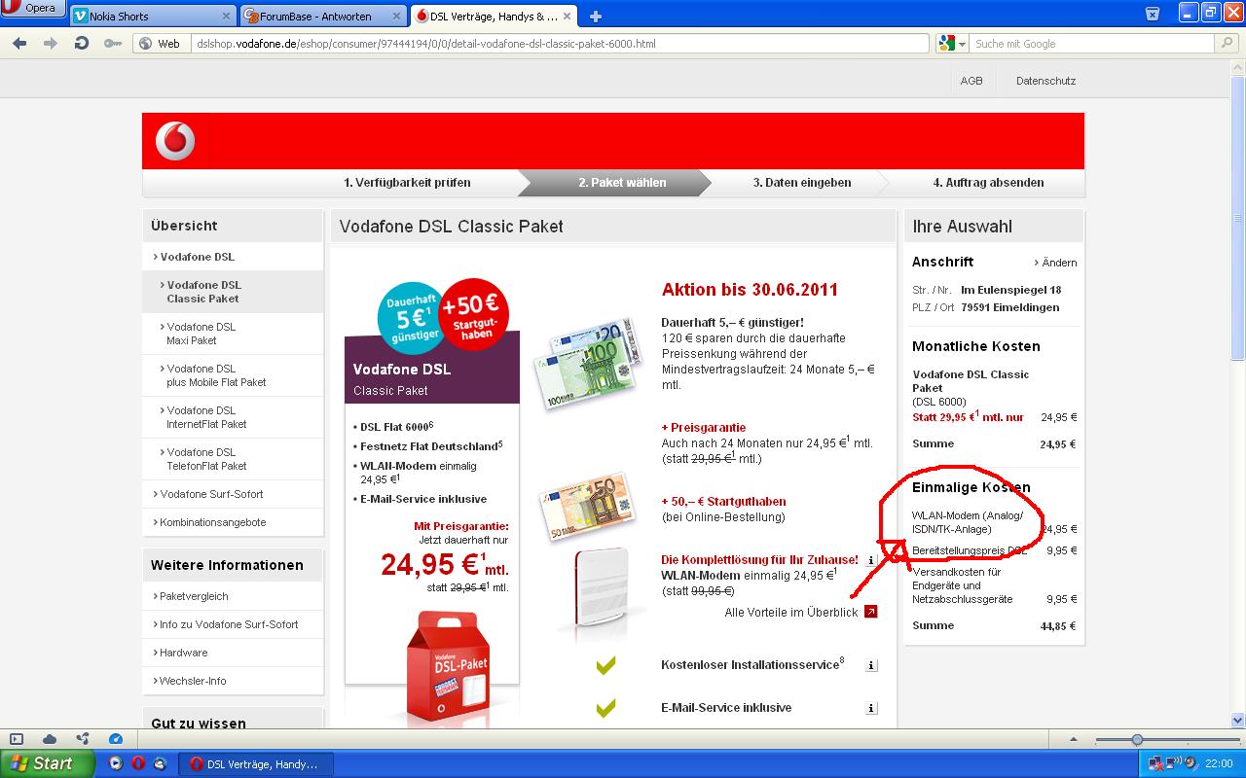
Task: Go to step 1. Verfügbarkeit prüfen
Action: tap(407, 182)
